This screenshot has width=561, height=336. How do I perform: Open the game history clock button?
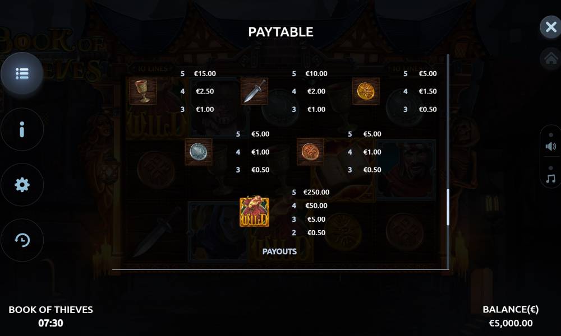click(22, 240)
